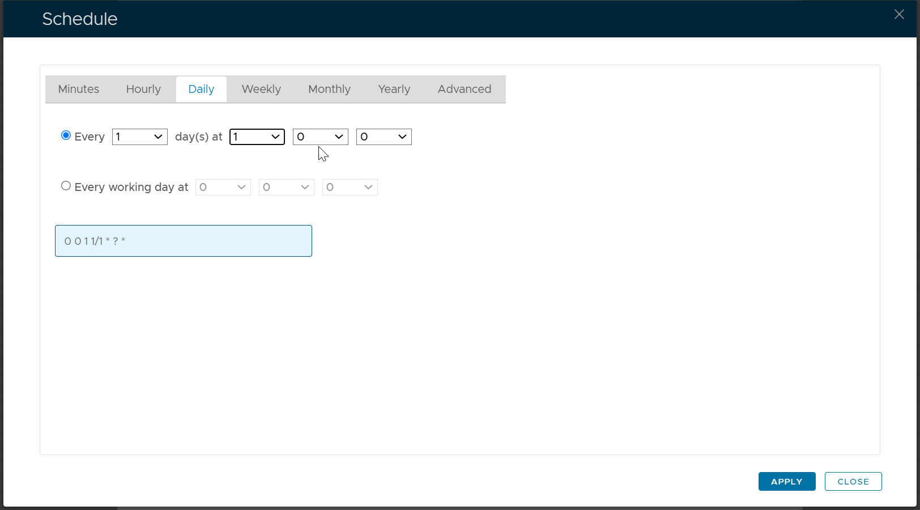Close the Schedule dialog with X icon

(899, 15)
